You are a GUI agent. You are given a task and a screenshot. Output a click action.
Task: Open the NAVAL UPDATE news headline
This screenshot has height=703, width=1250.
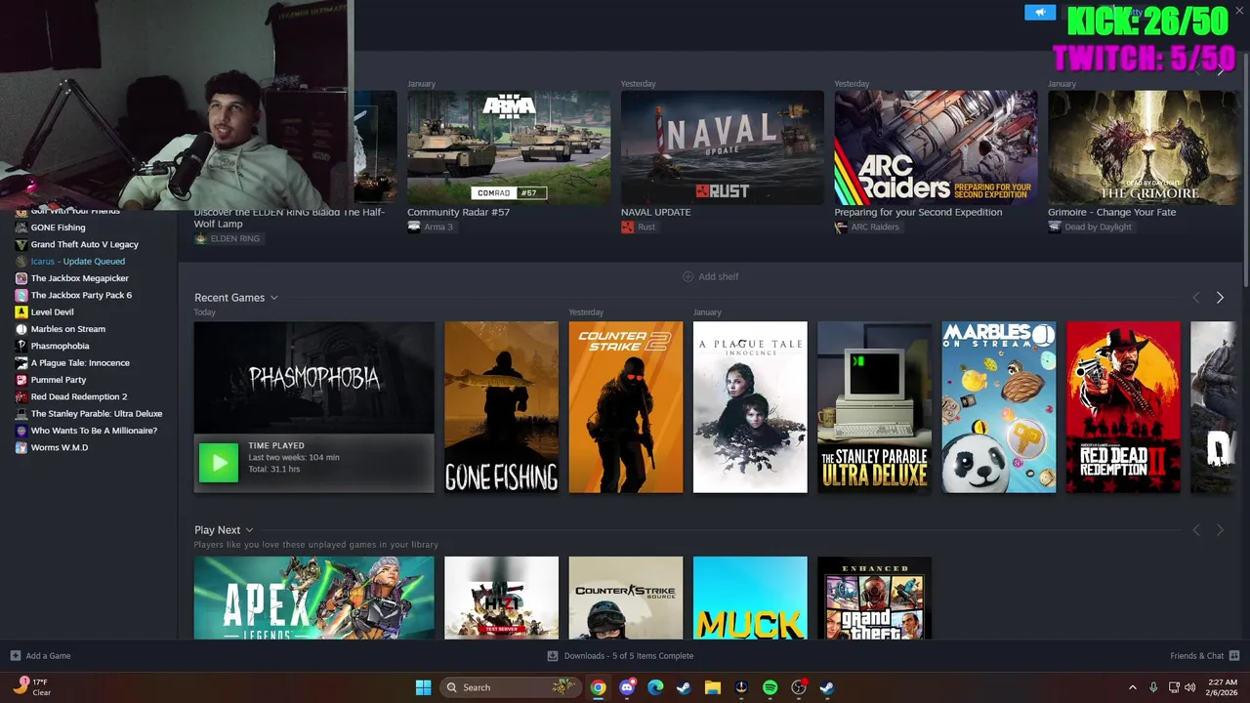pyautogui.click(x=655, y=212)
